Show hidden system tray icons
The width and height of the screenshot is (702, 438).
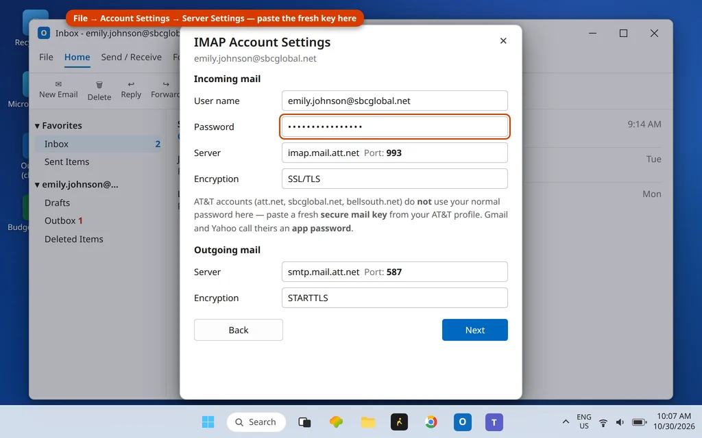566,422
